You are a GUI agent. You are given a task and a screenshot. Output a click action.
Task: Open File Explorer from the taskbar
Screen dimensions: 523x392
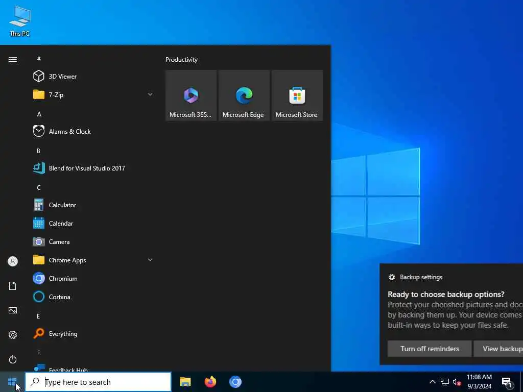[185, 382]
